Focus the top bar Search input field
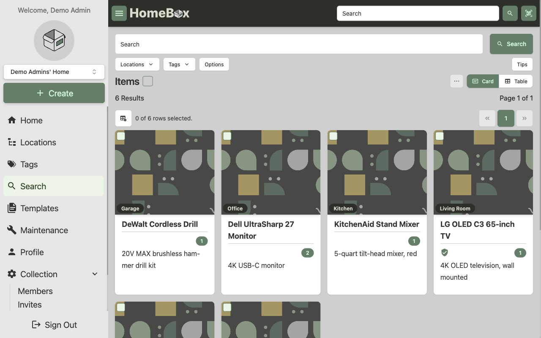This screenshot has height=338, width=541. coord(418,14)
